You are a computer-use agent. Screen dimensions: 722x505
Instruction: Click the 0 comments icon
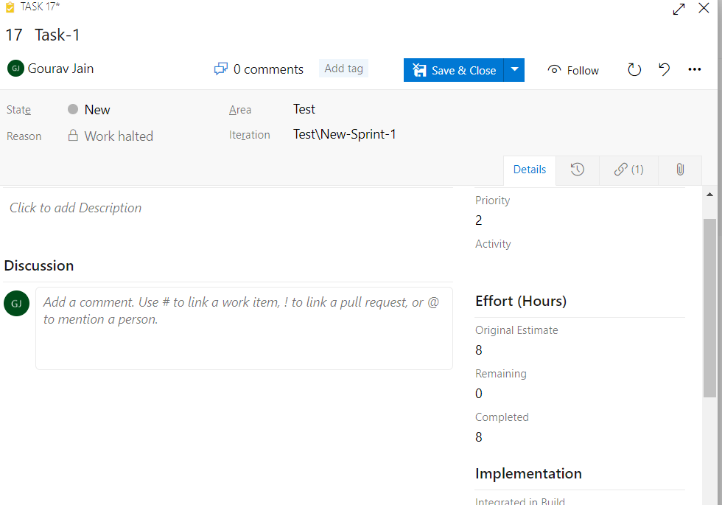point(220,69)
